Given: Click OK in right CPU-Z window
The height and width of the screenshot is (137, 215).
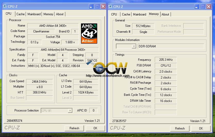Looking at the screenshot, I should point(201,129).
